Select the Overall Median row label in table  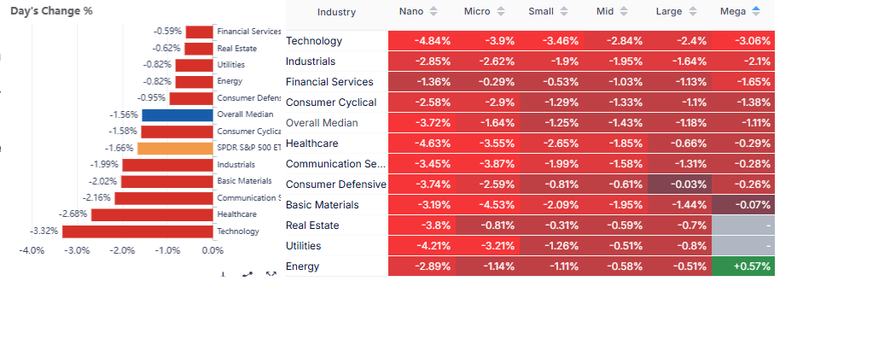point(322,123)
